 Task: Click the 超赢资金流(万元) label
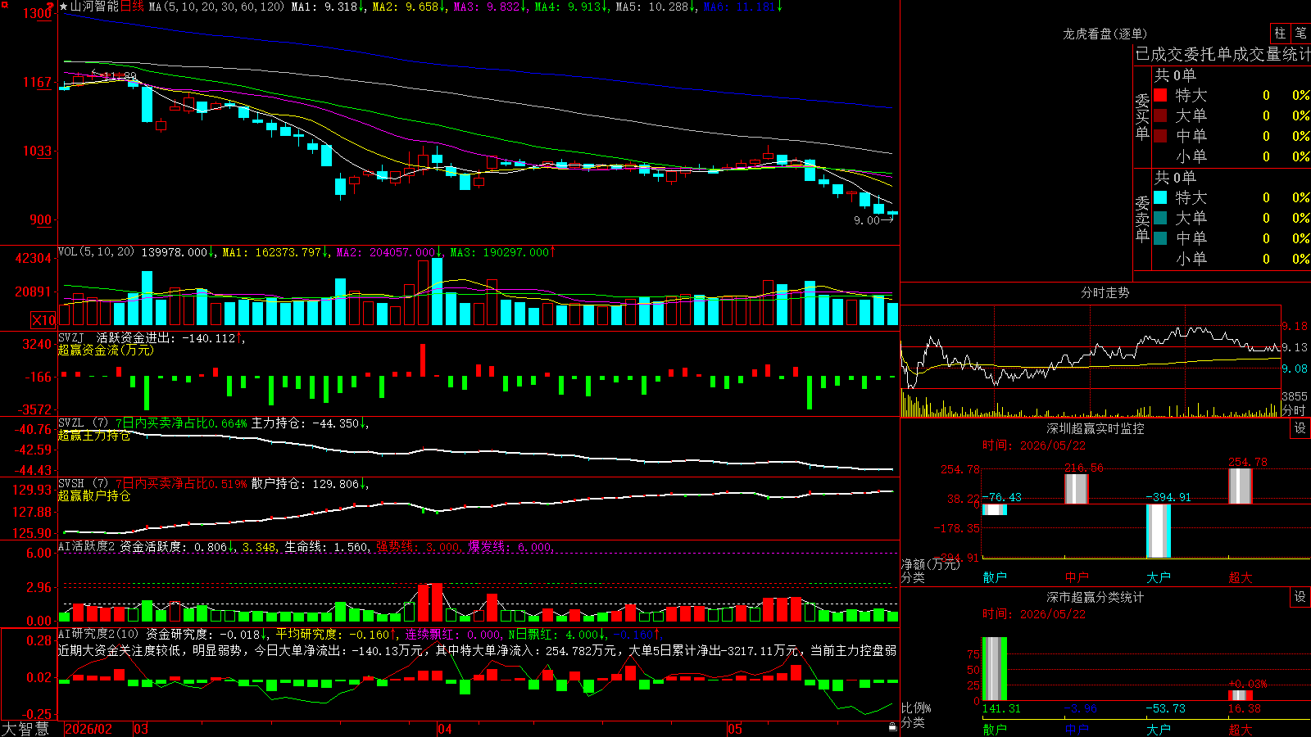pyautogui.click(x=106, y=350)
